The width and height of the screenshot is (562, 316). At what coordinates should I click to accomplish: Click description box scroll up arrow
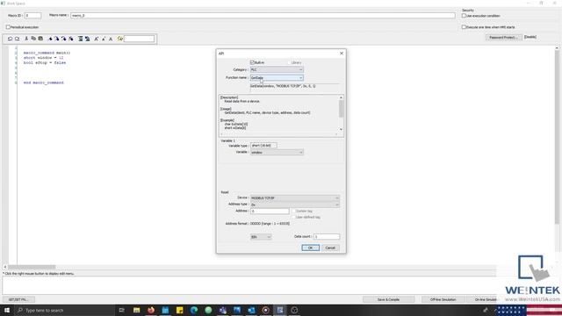pyautogui.click(x=341, y=97)
